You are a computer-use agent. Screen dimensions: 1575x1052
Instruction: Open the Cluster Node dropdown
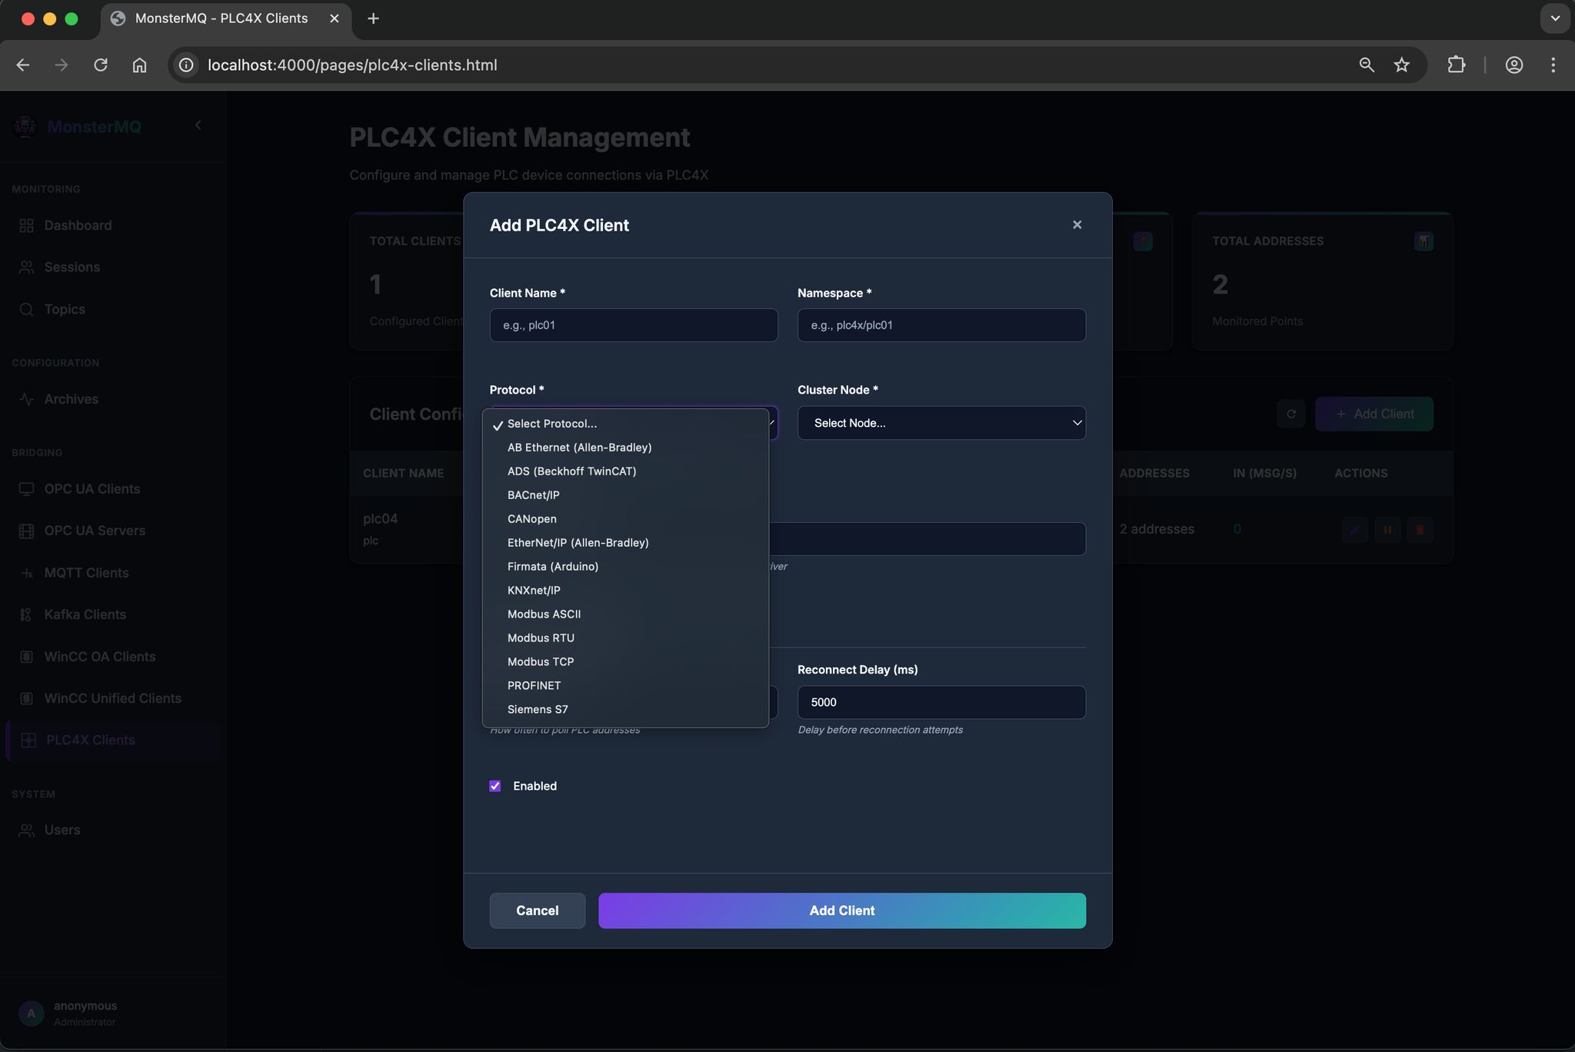point(941,423)
